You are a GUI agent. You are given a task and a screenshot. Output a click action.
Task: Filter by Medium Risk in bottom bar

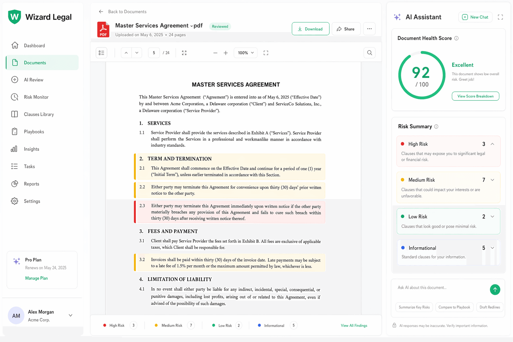coord(175,325)
